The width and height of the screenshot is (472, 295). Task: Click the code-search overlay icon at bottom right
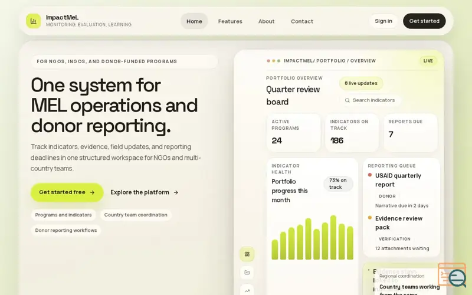coord(453,275)
